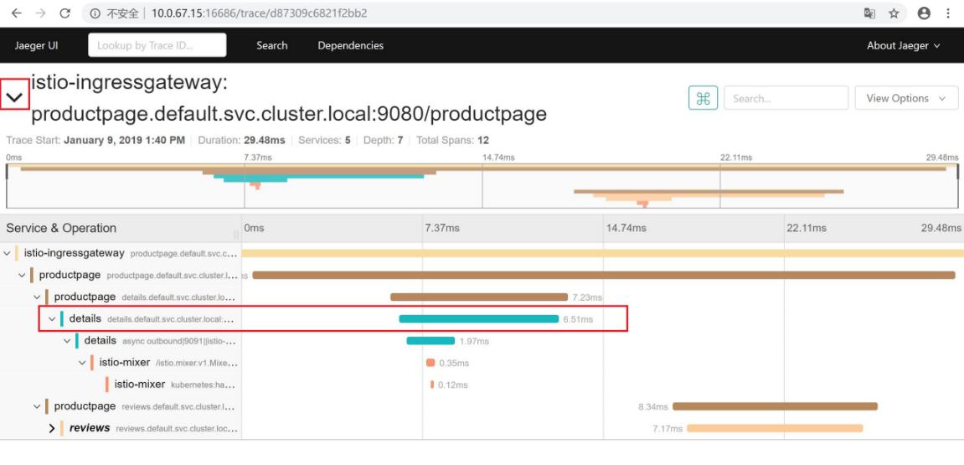
Task: Click the browser forward arrow
Action: pyautogui.click(x=40, y=13)
